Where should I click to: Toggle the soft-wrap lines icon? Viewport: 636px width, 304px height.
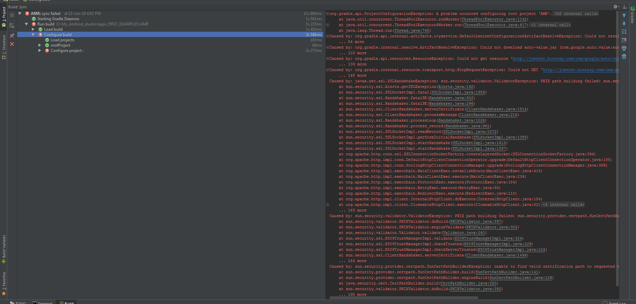[624, 32]
